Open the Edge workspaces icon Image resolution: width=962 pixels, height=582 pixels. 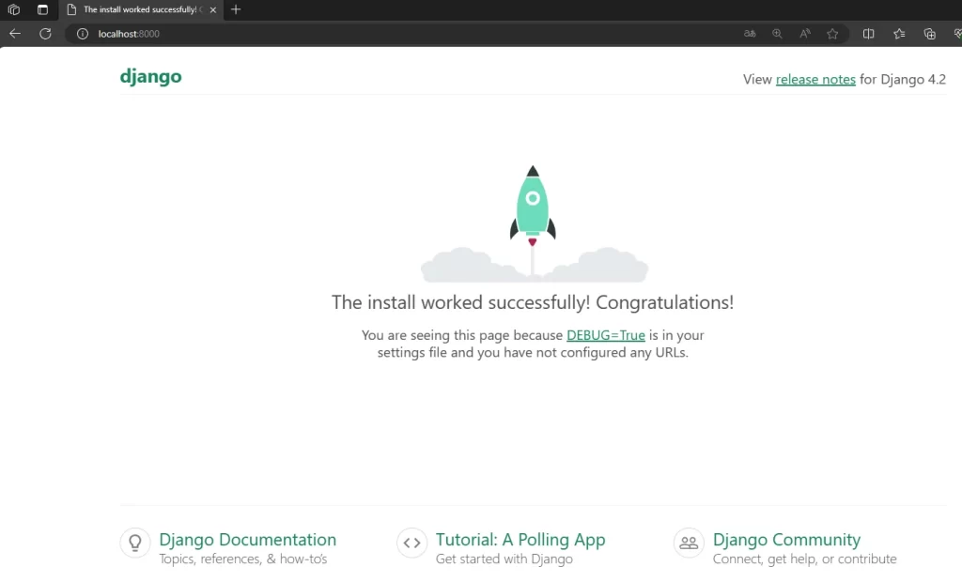[13, 9]
